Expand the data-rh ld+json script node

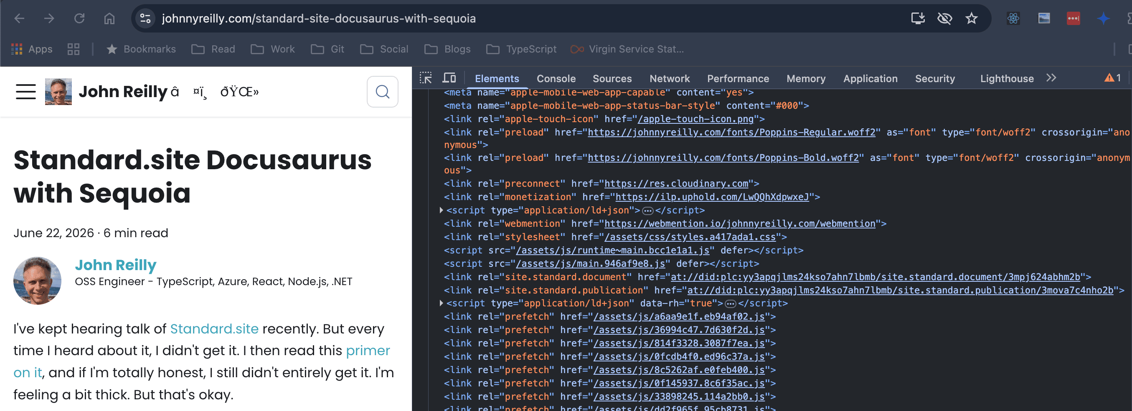[441, 303]
